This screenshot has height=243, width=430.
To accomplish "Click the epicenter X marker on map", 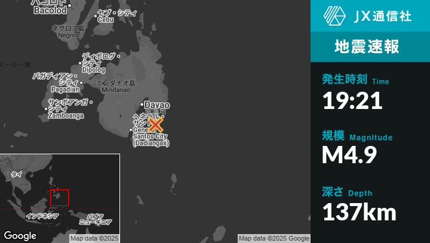I will (155, 124).
